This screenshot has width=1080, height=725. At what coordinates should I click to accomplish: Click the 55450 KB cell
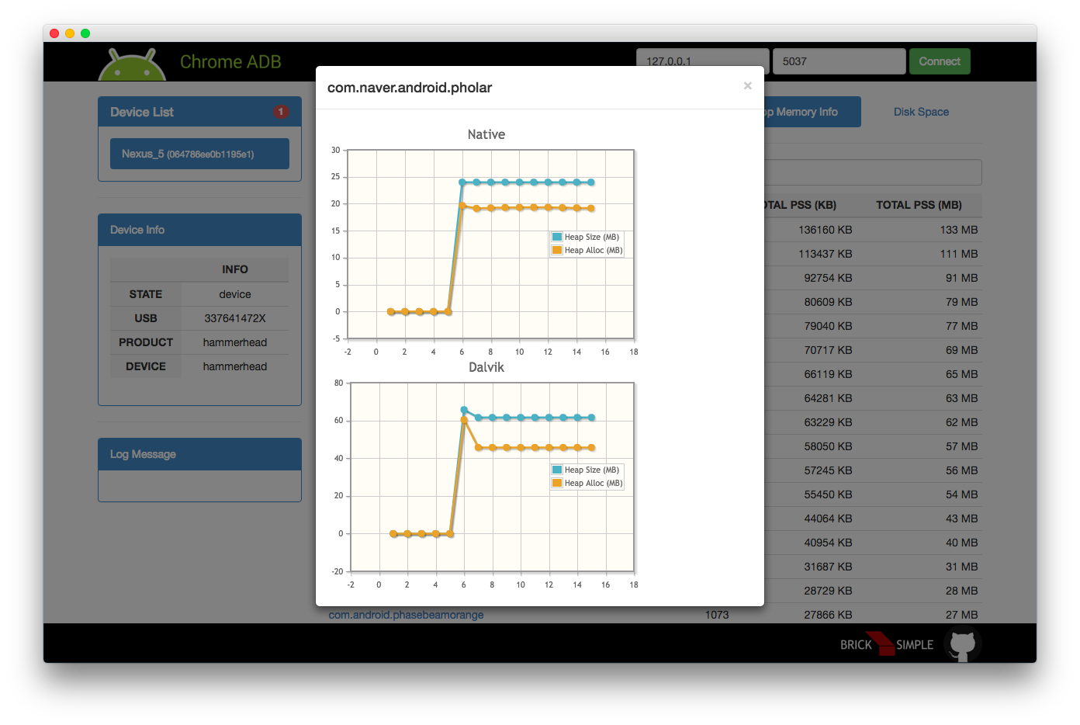tap(828, 494)
